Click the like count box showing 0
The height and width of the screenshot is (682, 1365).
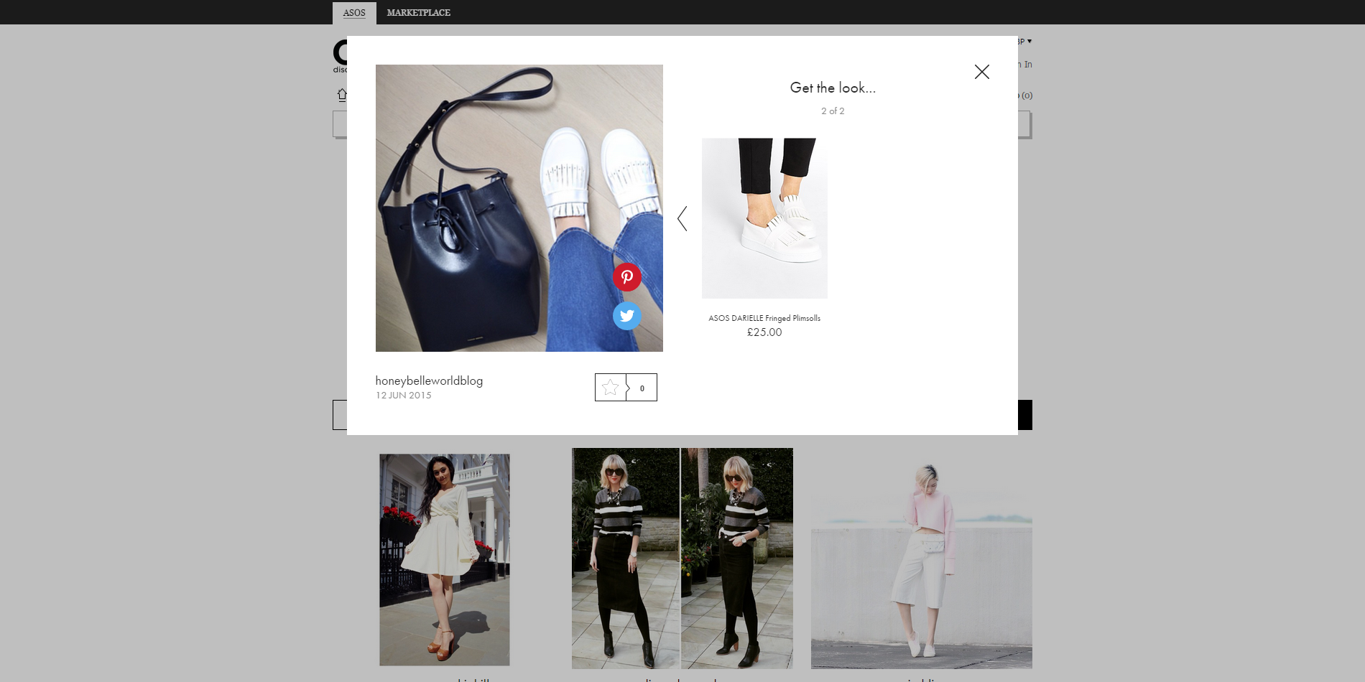pos(642,388)
